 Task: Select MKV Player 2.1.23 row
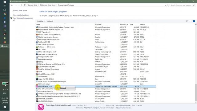(96, 32)
